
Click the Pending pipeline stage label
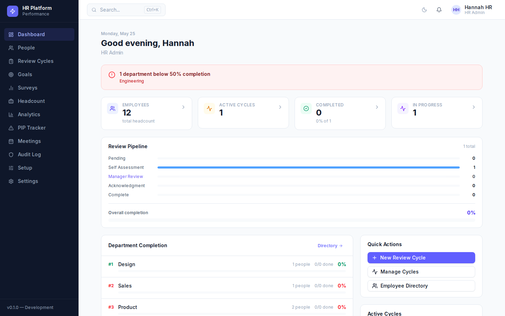(x=117, y=158)
